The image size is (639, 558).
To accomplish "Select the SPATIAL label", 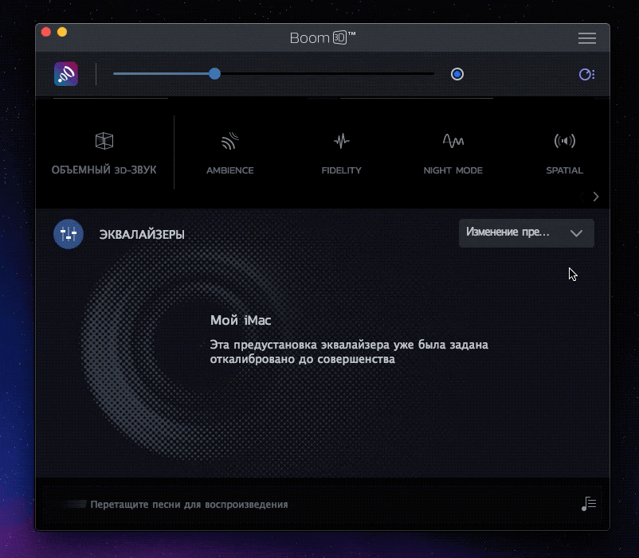I will [564, 170].
